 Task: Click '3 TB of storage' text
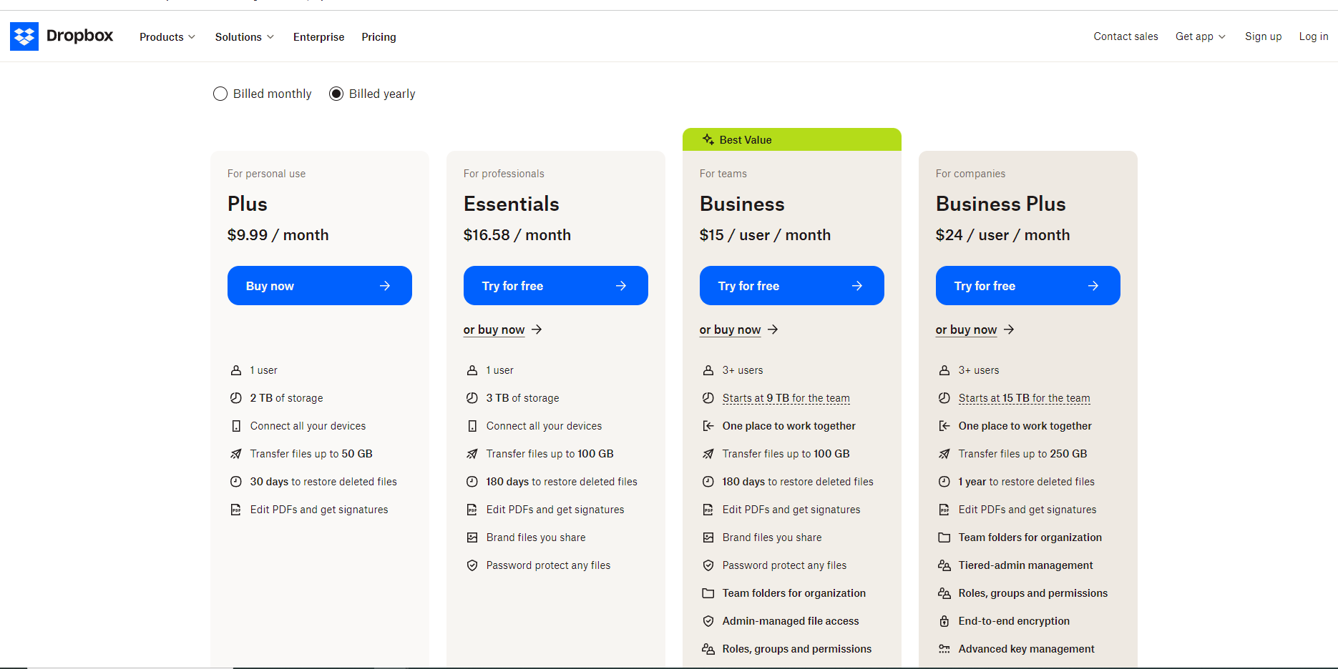point(523,398)
